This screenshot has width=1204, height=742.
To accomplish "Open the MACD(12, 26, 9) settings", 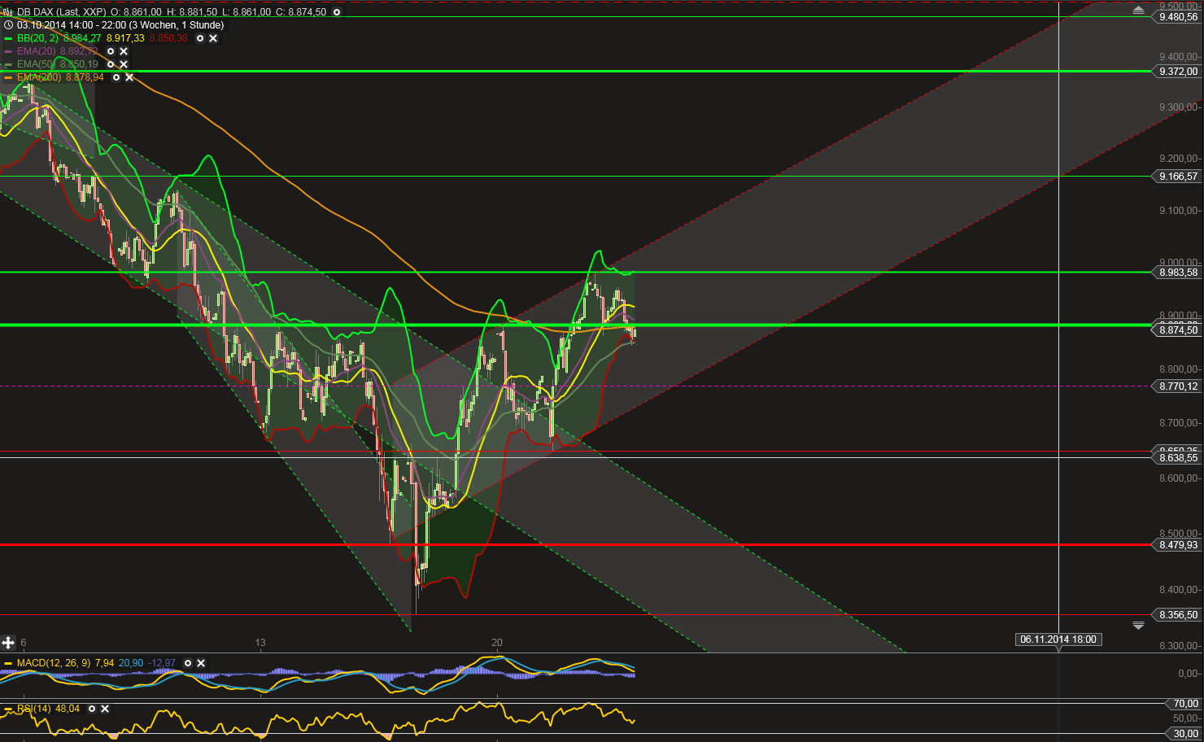I will pos(188,663).
